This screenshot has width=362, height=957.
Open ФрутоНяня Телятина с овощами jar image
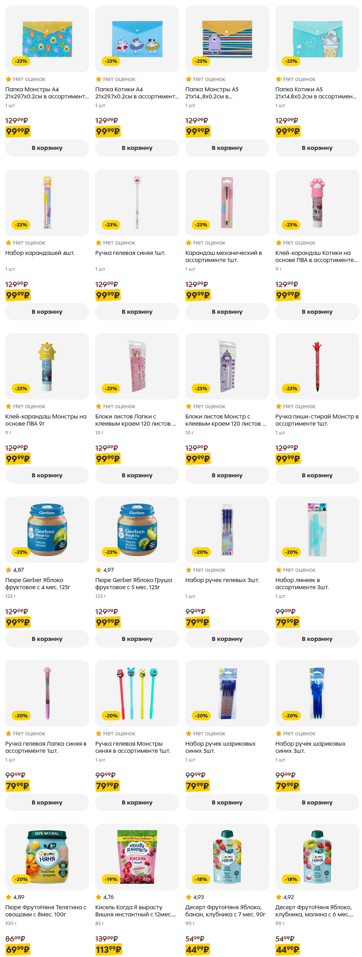coord(47,857)
